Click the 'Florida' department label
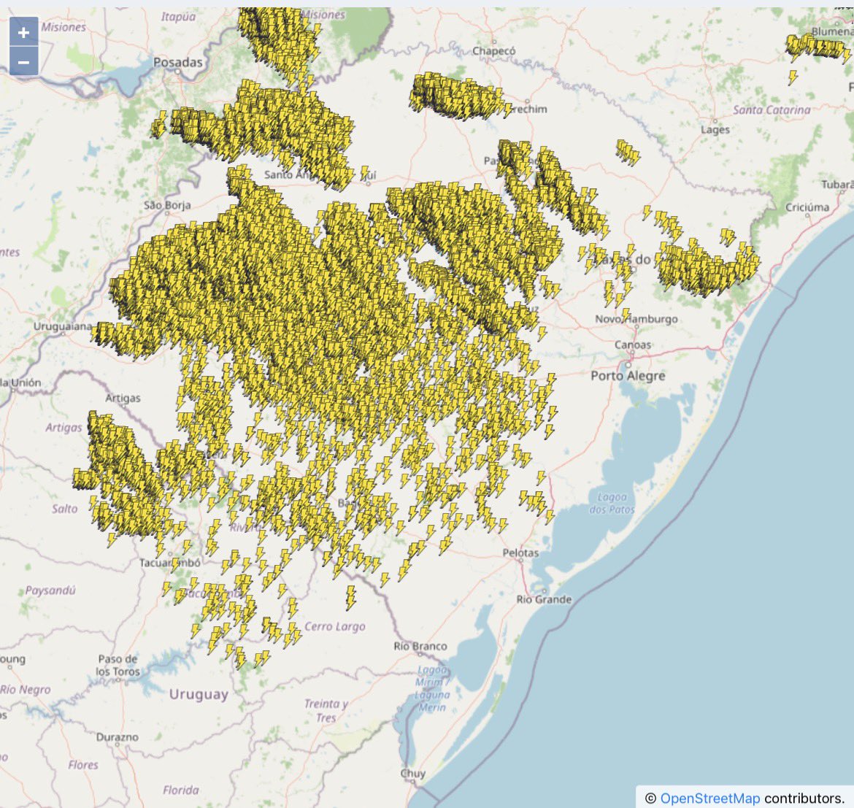The image size is (854, 808). [x=180, y=790]
